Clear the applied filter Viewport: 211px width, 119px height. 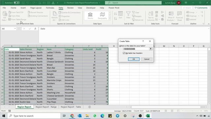(136, 13)
